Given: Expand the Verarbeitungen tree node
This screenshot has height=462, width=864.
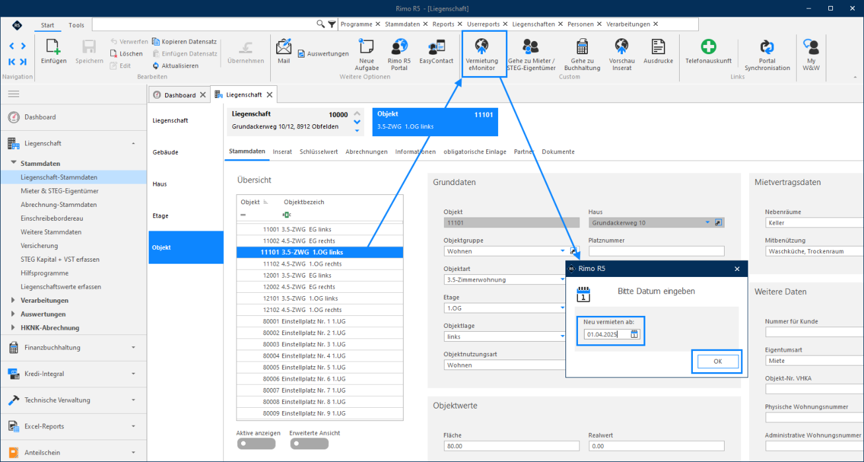Looking at the screenshot, I should [13, 300].
